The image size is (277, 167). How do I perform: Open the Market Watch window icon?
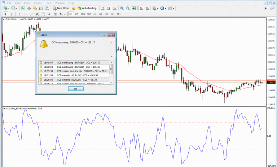pyautogui.click(x=23, y=8)
